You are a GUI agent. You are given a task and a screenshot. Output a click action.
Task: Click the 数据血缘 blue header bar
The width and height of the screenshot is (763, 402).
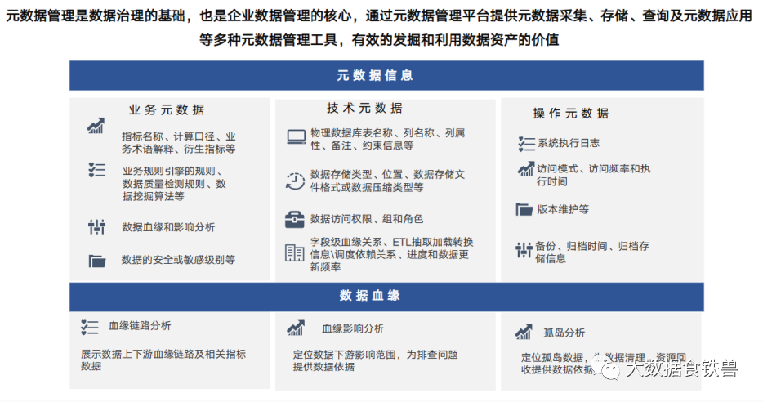386,297
